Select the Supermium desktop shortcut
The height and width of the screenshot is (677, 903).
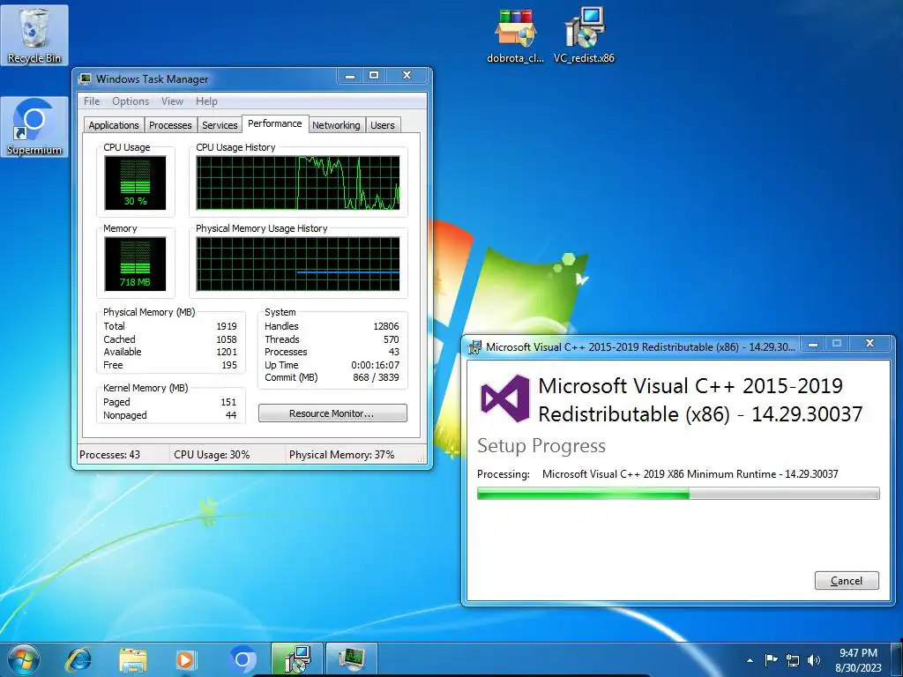34,127
